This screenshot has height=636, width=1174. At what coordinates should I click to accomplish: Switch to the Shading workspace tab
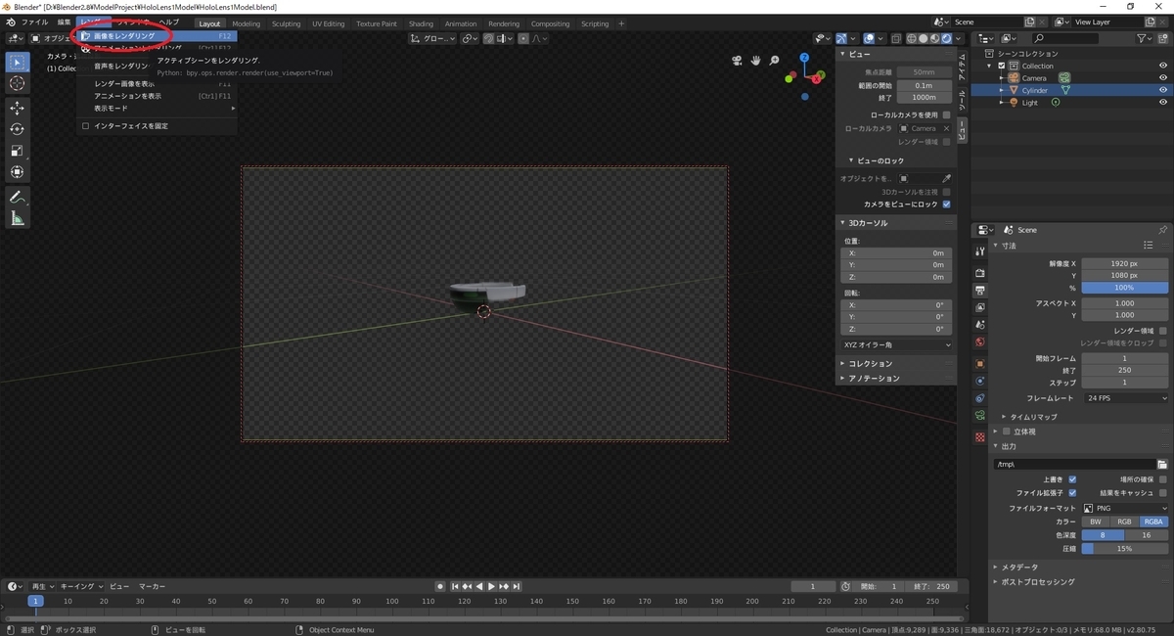(x=421, y=23)
